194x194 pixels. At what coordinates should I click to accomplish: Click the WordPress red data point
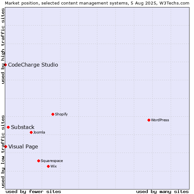[149, 120]
